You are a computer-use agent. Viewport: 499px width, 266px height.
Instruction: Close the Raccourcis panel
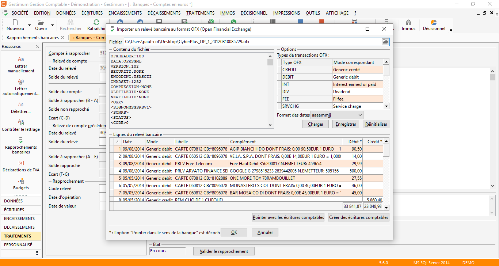(x=38, y=47)
